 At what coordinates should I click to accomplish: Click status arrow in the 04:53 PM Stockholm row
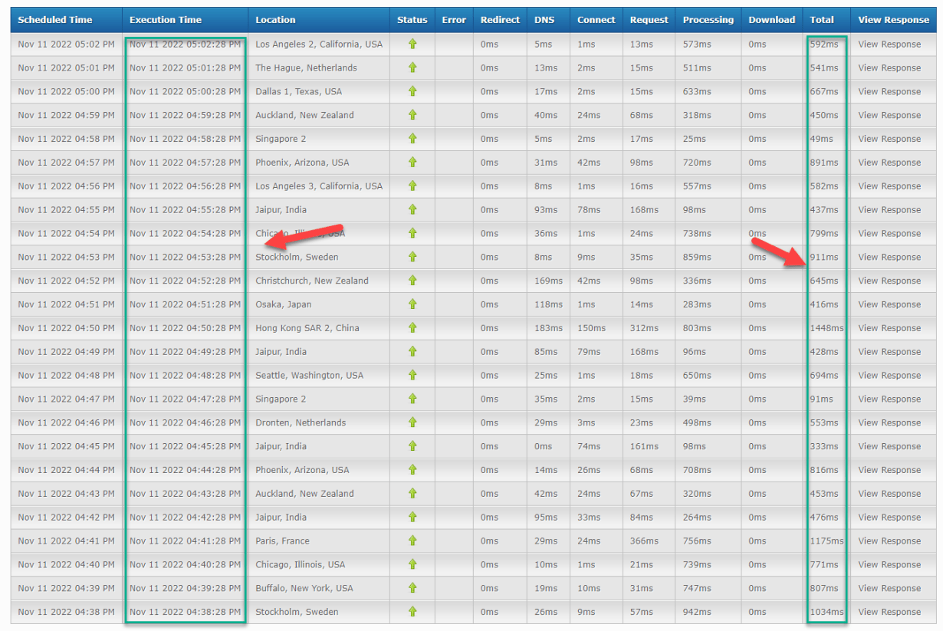click(x=412, y=257)
